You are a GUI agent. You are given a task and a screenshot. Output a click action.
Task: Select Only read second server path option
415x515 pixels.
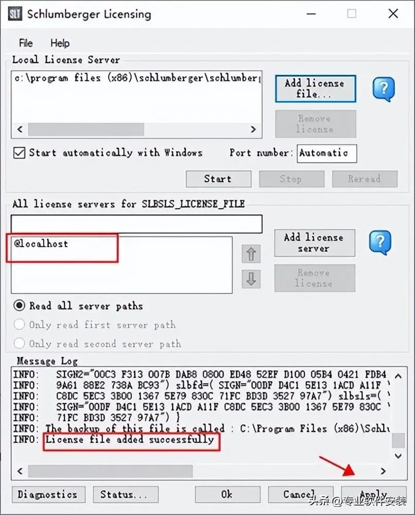point(19,344)
